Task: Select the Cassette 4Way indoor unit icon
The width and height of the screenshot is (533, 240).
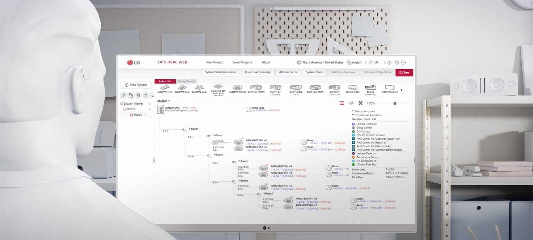Action: click(199, 88)
